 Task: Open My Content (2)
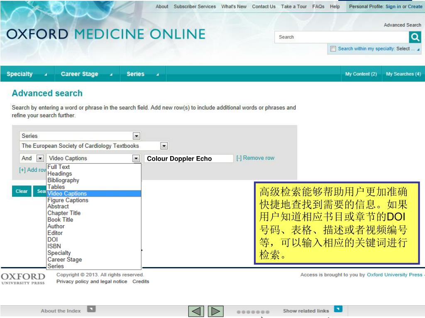361,74
